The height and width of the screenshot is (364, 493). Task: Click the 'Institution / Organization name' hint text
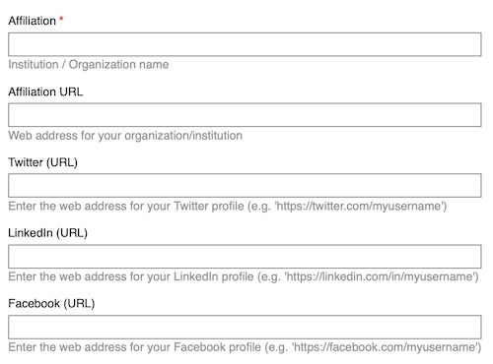[x=89, y=65]
